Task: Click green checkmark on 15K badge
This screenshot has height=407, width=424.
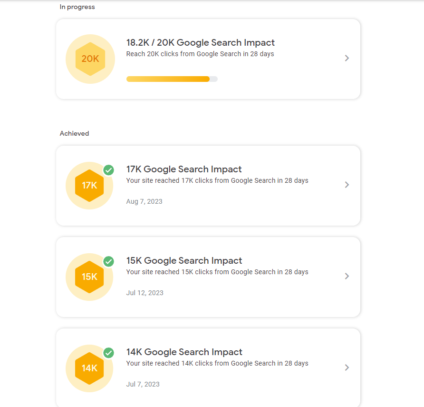Action: [x=109, y=261]
